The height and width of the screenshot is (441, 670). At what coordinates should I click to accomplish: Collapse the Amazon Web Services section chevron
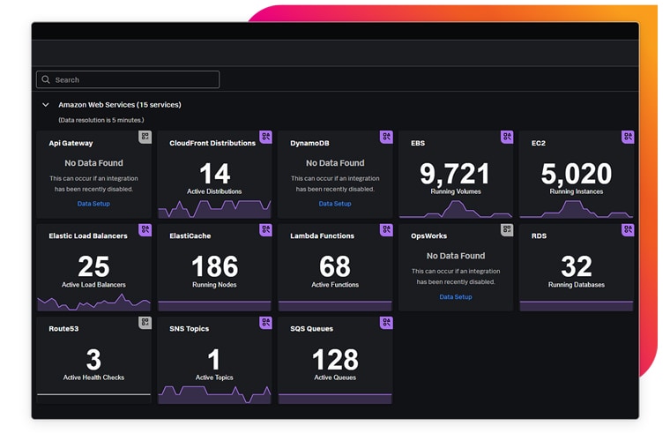(46, 105)
